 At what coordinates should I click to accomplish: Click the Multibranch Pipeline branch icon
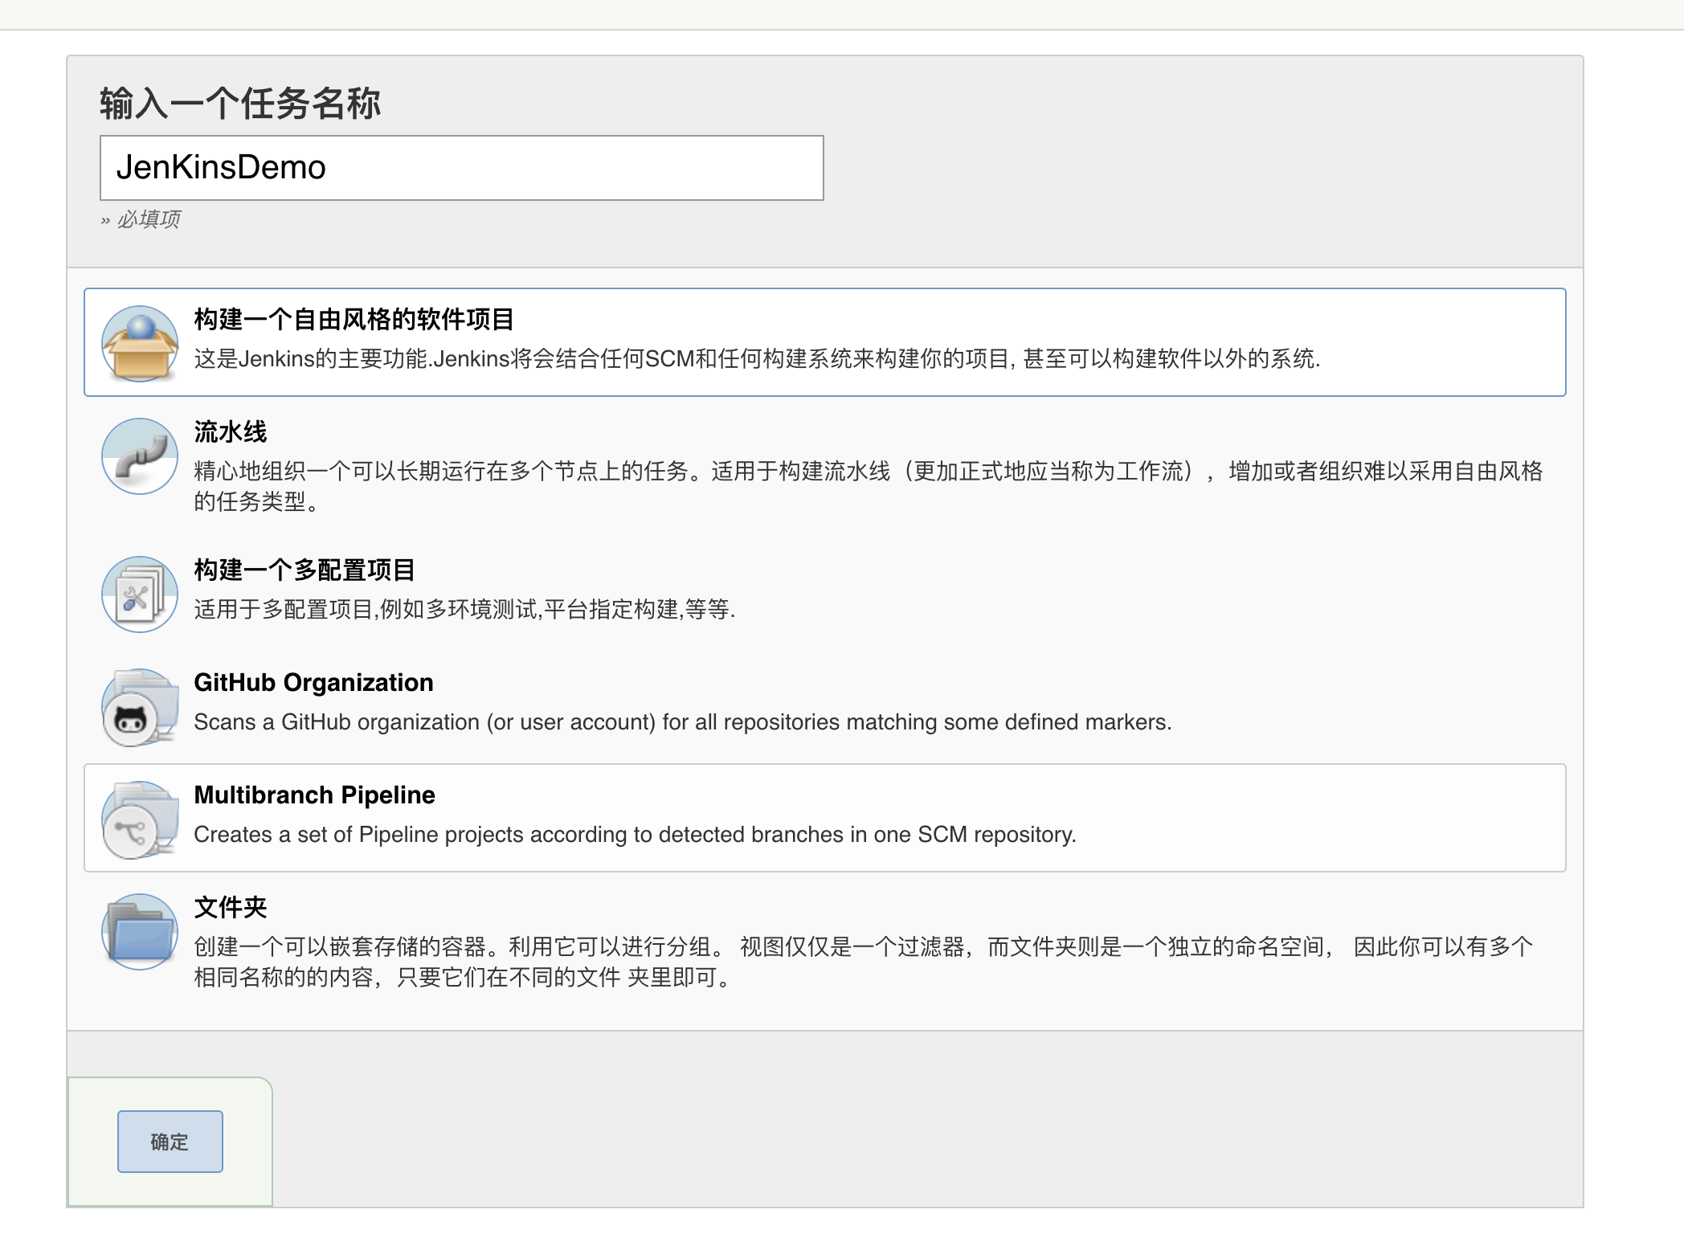[x=140, y=820]
